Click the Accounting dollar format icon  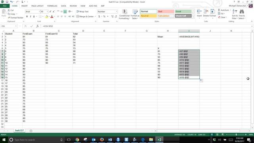(99, 16)
